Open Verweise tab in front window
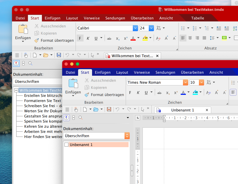Image resolution: width=238 pixels, height=184 pixels. pyautogui.click(x=142, y=73)
